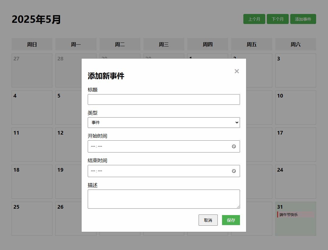Go to previous month with 上个月
Image resolution: width=328 pixels, height=250 pixels.
coord(254,19)
